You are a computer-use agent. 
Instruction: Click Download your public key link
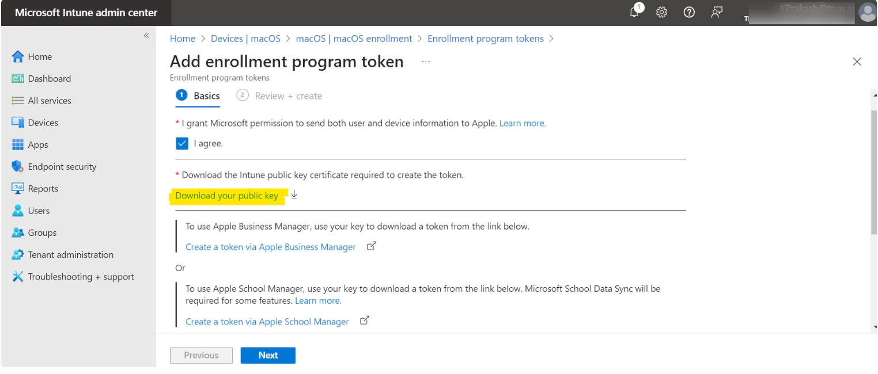click(x=226, y=196)
